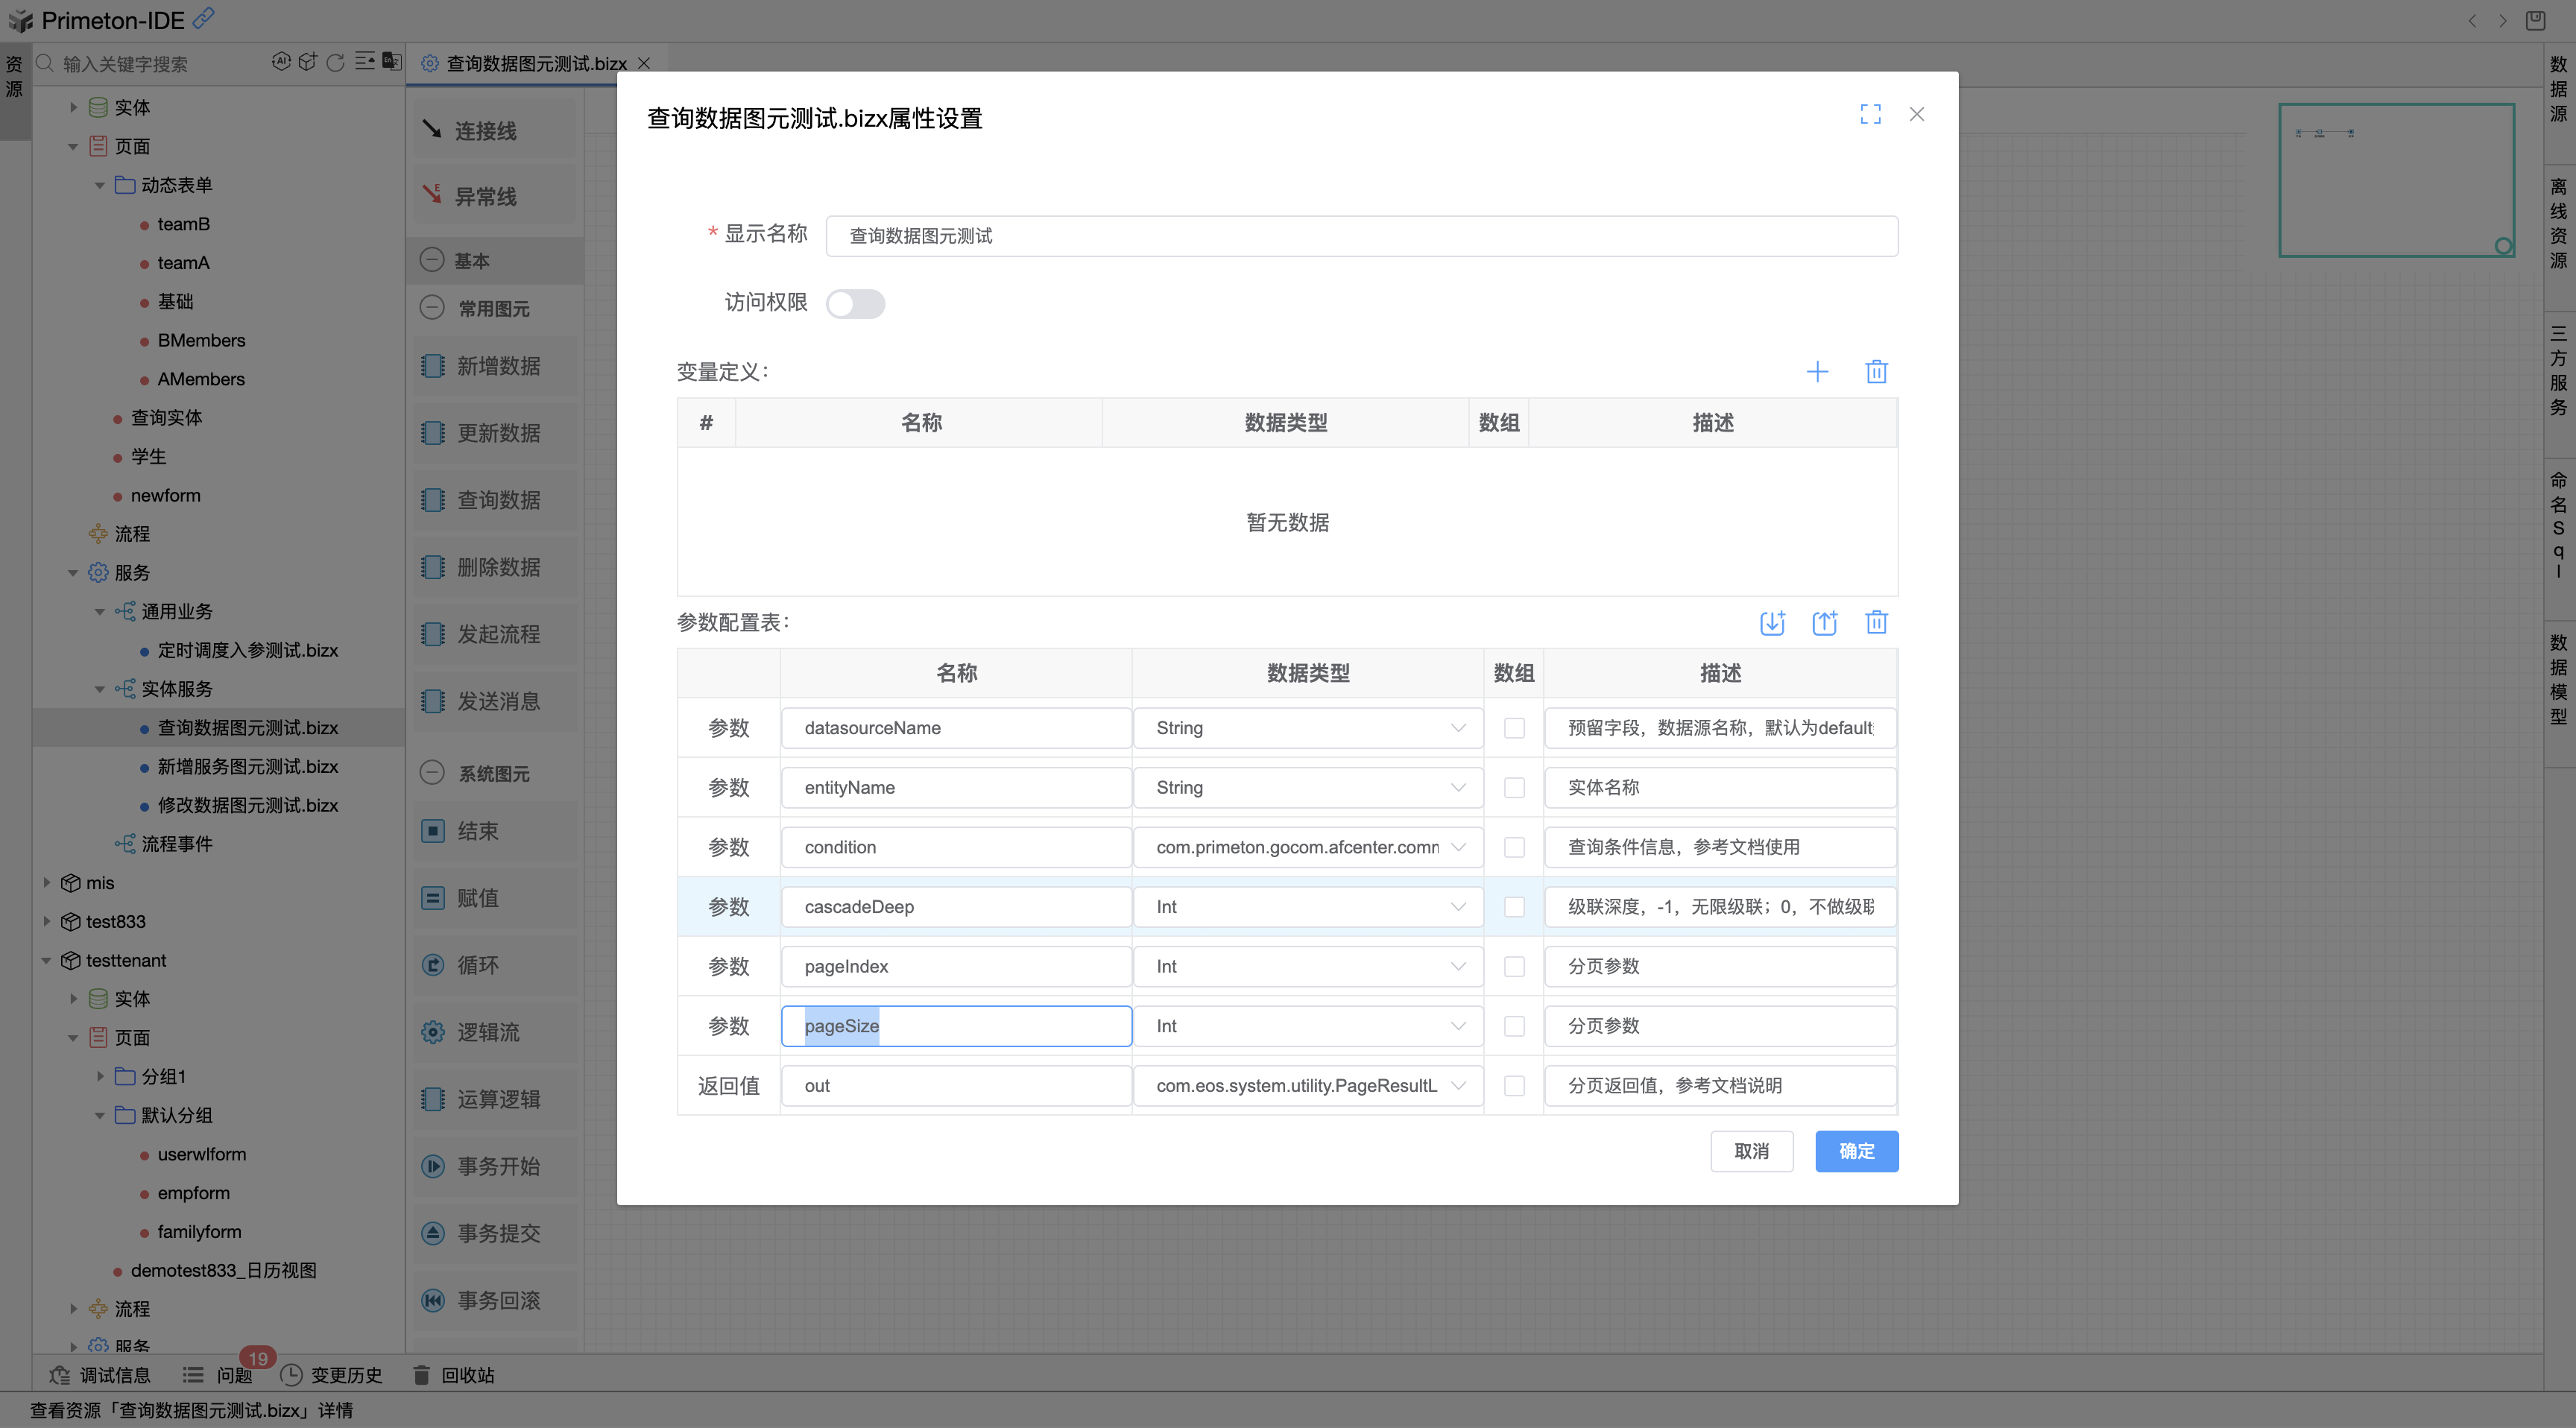Switch language with the En/中 translation icon
2576x1428 pixels.
tap(390, 62)
